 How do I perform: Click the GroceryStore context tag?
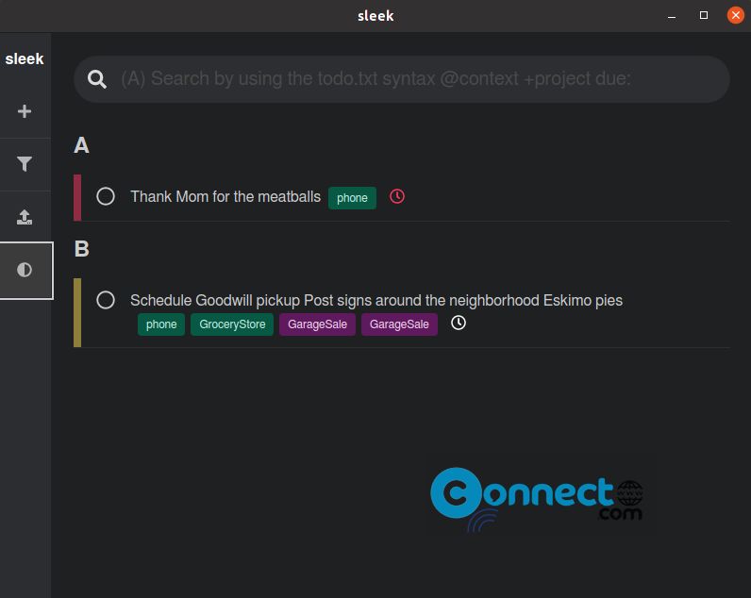pos(232,324)
